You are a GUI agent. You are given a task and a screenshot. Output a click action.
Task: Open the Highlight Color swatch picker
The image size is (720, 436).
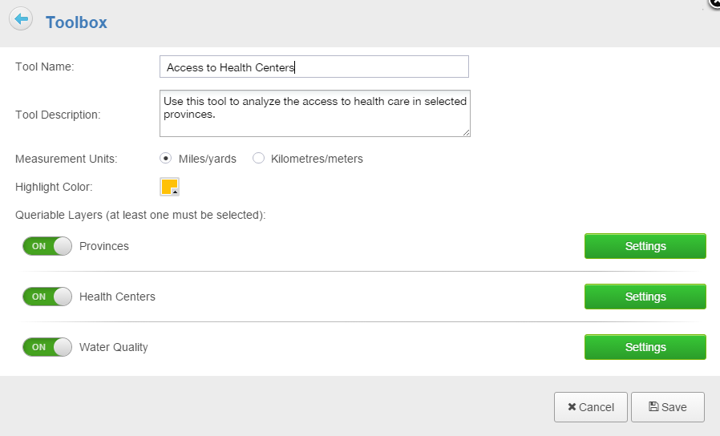click(169, 187)
